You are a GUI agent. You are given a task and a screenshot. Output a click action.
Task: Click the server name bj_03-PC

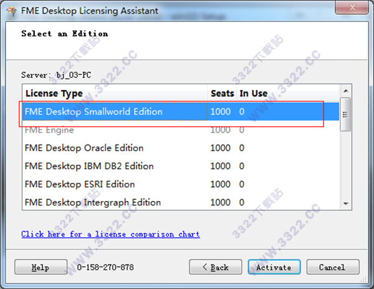point(74,75)
